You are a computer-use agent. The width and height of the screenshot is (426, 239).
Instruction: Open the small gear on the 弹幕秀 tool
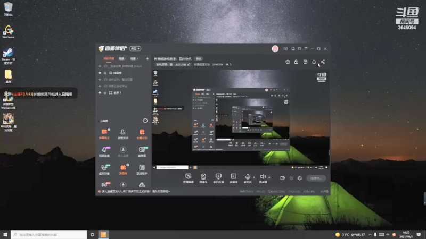click(128, 165)
